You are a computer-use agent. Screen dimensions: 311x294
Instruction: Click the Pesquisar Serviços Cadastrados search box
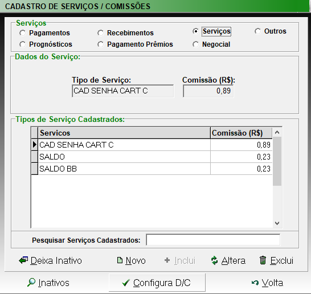point(213,240)
